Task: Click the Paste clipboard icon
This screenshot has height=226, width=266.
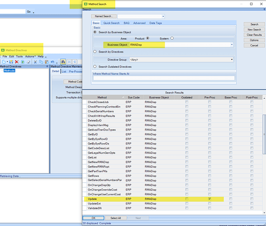Action: [x=47, y=62]
